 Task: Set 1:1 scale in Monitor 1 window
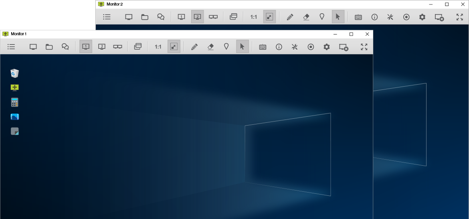pos(158,47)
